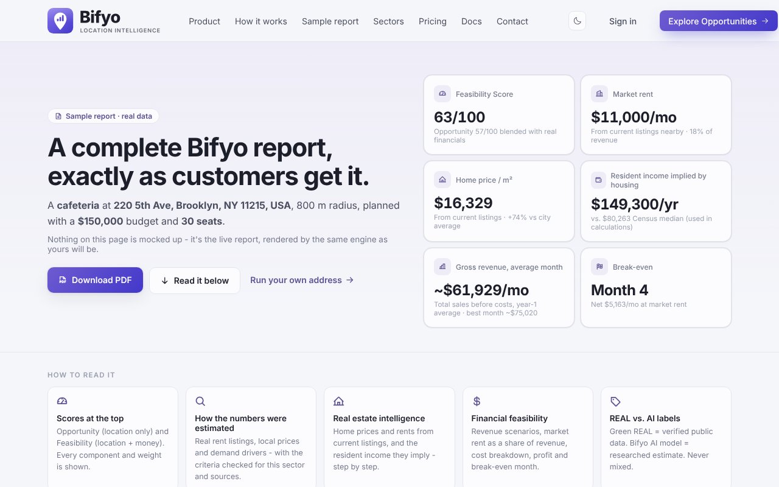Click the Break-even flag icon

click(x=599, y=267)
